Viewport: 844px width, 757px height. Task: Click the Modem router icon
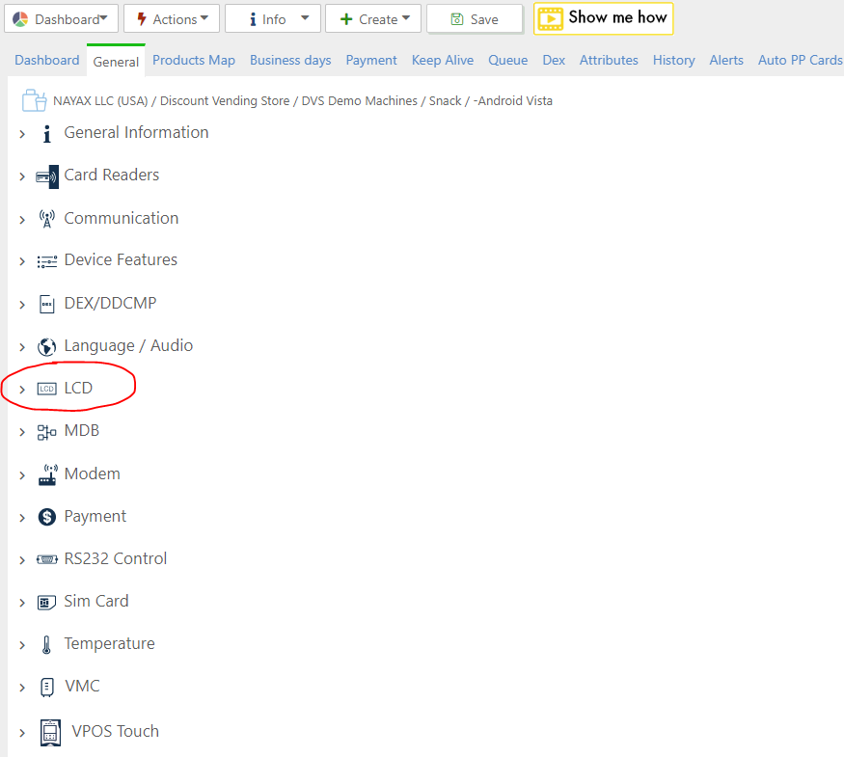click(x=46, y=474)
